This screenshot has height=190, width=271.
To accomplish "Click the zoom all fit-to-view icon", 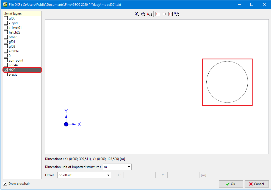I will click(170, 14).
